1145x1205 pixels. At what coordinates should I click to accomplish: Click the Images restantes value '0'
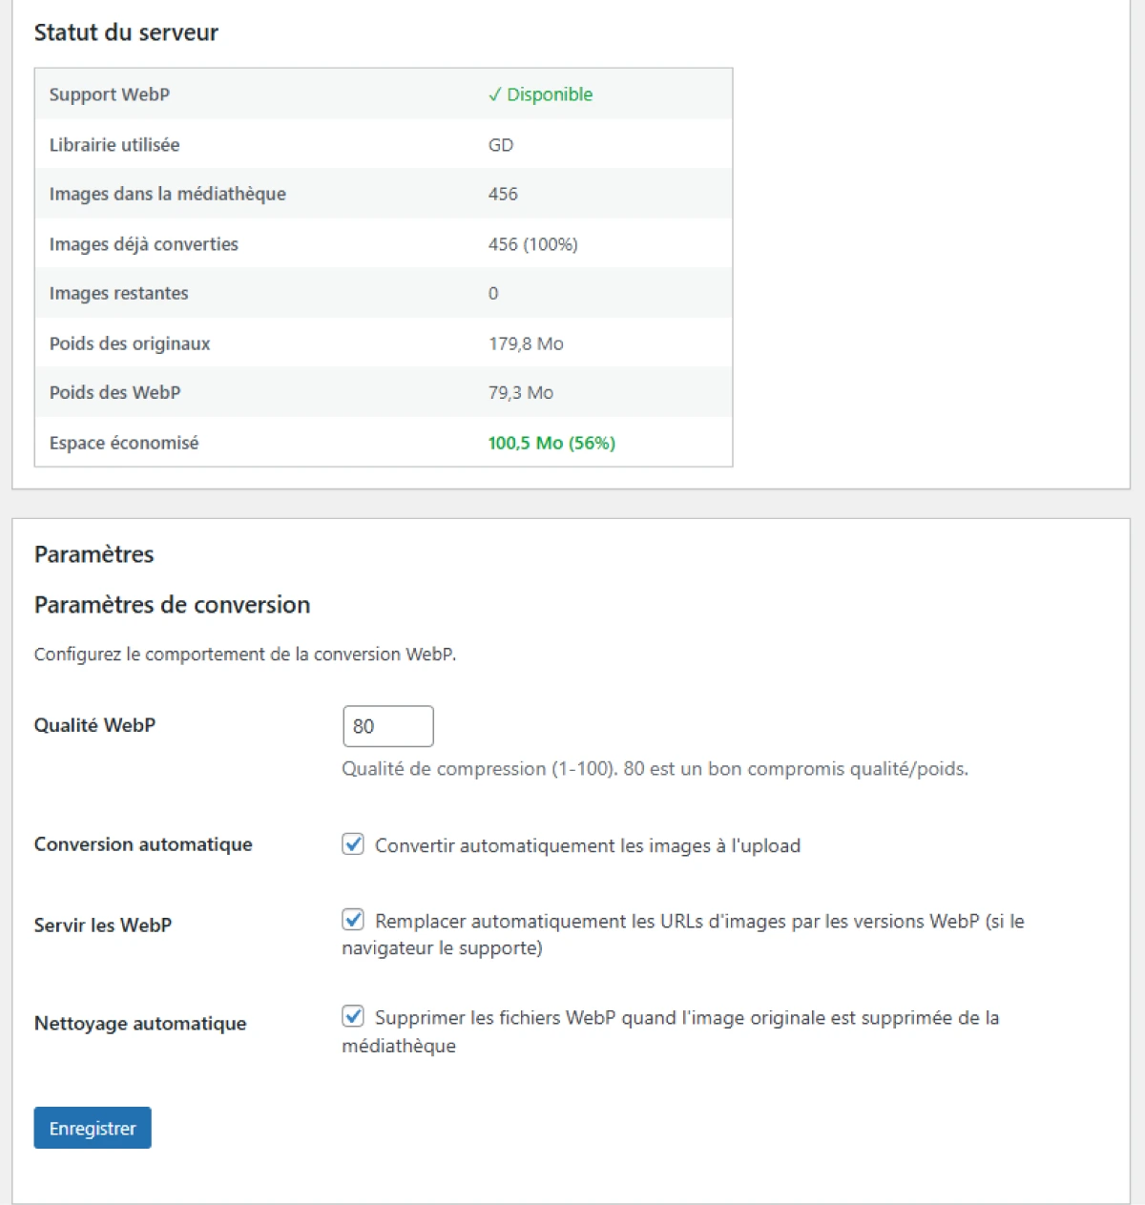click(x=493, y=293)
